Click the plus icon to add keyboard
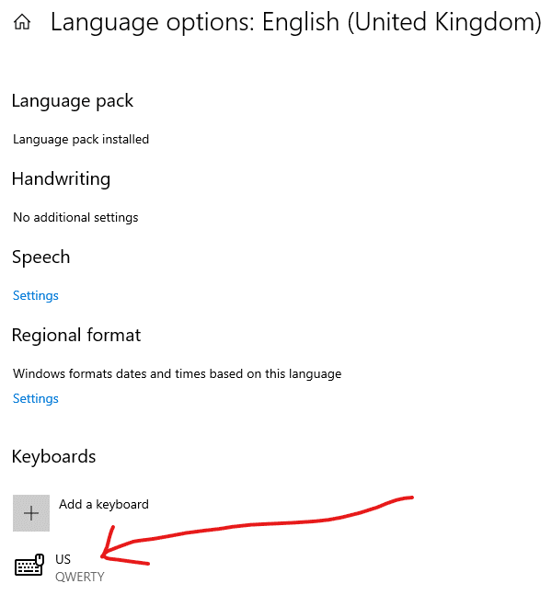 point(31,513)
